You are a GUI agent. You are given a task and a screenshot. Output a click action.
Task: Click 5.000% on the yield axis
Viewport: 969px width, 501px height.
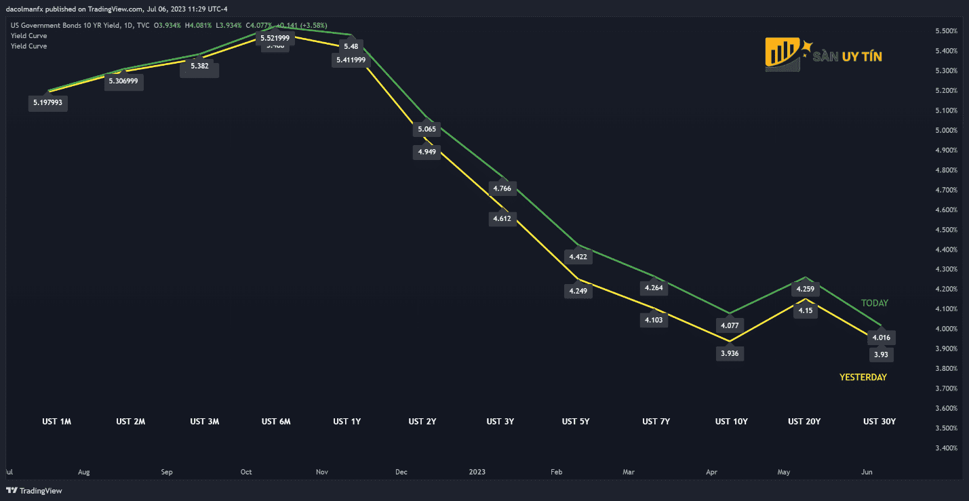tap(946, 130)
